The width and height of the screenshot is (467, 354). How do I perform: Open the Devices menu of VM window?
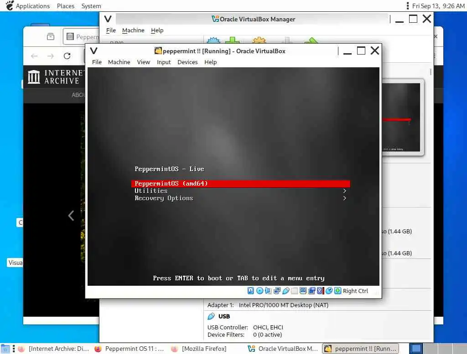pyautogui.click(x=187, y=62)
